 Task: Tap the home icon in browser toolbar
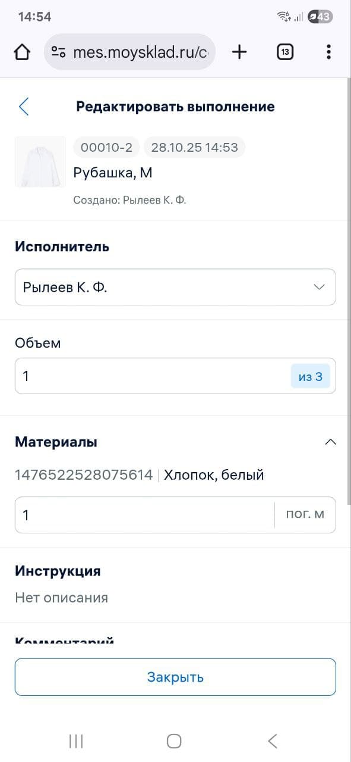(x=22, y=52)
